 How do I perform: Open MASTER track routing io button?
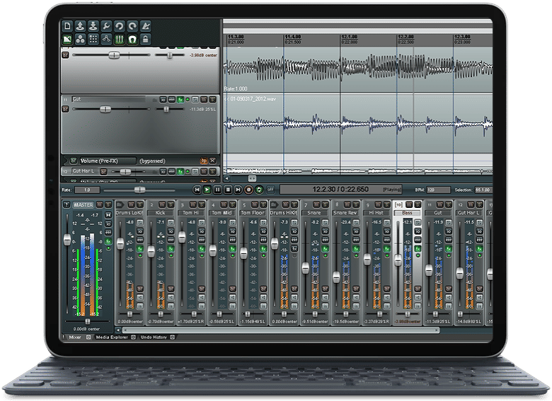(x=108, y=223)
